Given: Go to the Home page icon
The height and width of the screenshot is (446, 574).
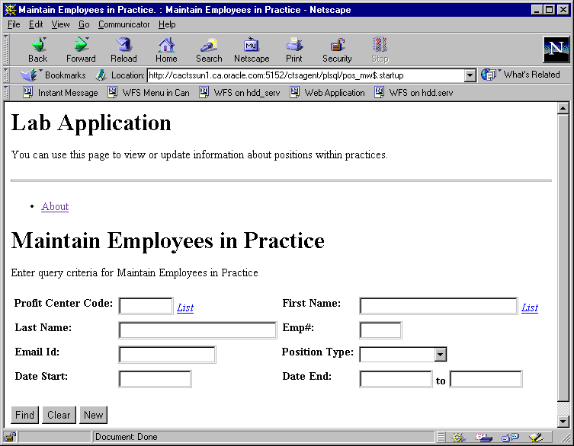Looking at the screenshot, I should coord(166,49).
